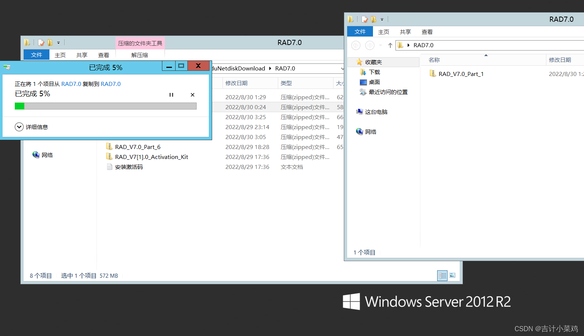Open 主页 tab in right RAD7.0 window
The height and width of the screenshot is (336, 584).
pos(384,32)
